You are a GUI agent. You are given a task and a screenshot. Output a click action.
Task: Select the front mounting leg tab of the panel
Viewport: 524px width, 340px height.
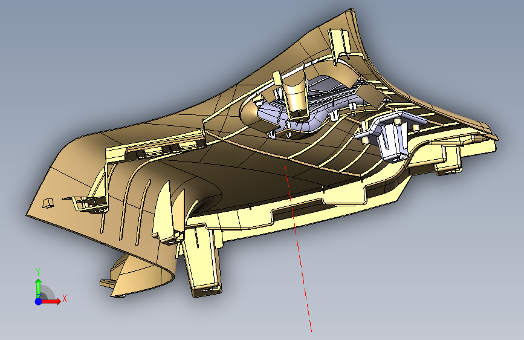204,260
